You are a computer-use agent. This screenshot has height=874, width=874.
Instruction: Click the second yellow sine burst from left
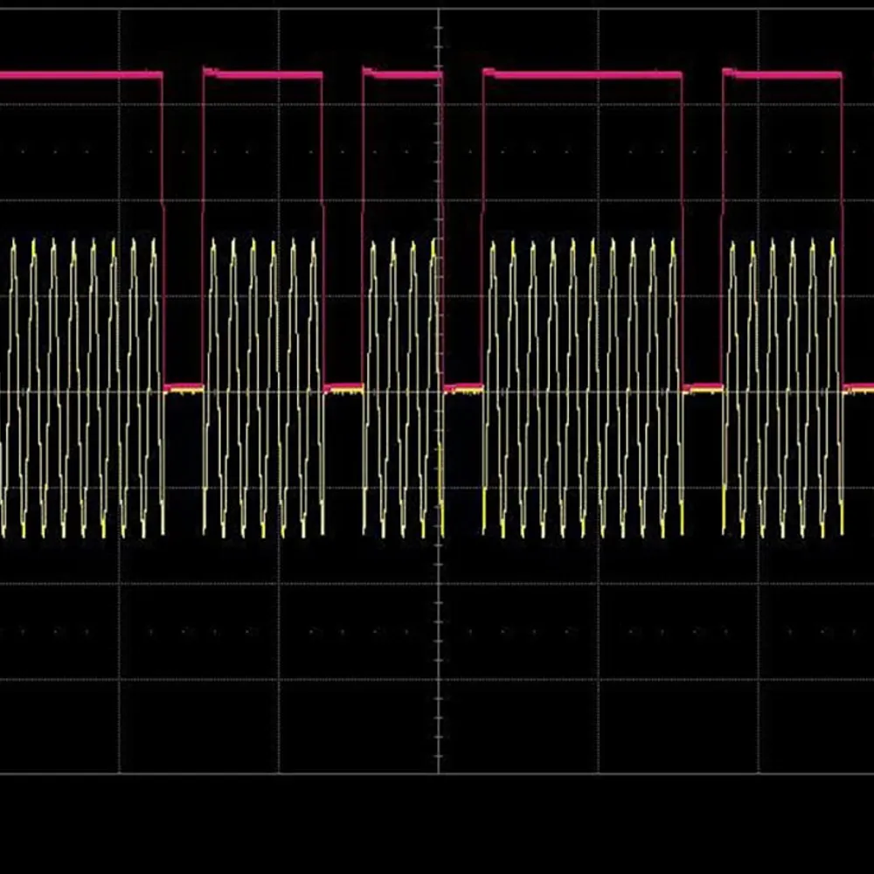(x=262, y=389)
